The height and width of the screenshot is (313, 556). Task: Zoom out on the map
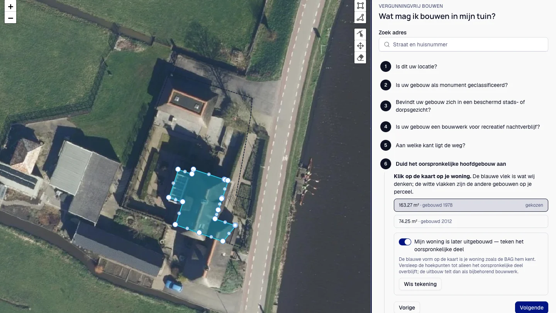(x=10, y=18)
